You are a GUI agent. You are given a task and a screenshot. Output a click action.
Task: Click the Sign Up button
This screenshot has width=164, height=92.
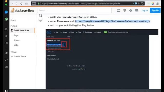click(x=155, y=10)
